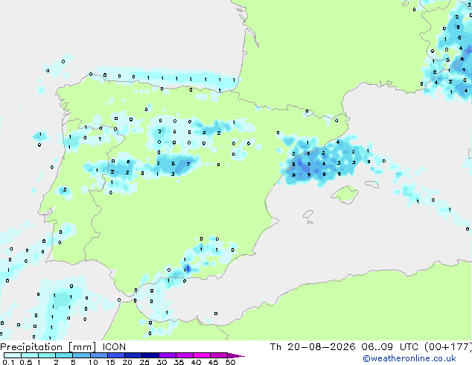Click legend scale label '0.5'
This screenshot has width=472, height=365.
[25, 362]
